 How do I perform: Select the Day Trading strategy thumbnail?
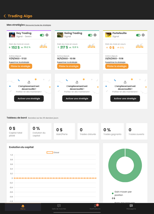[x=12, y=35]
